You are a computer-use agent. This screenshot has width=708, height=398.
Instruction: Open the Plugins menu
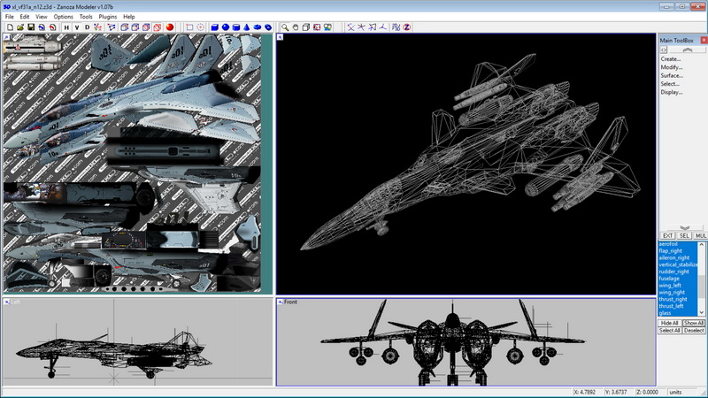pyautogui.click(x=107, y=17)
